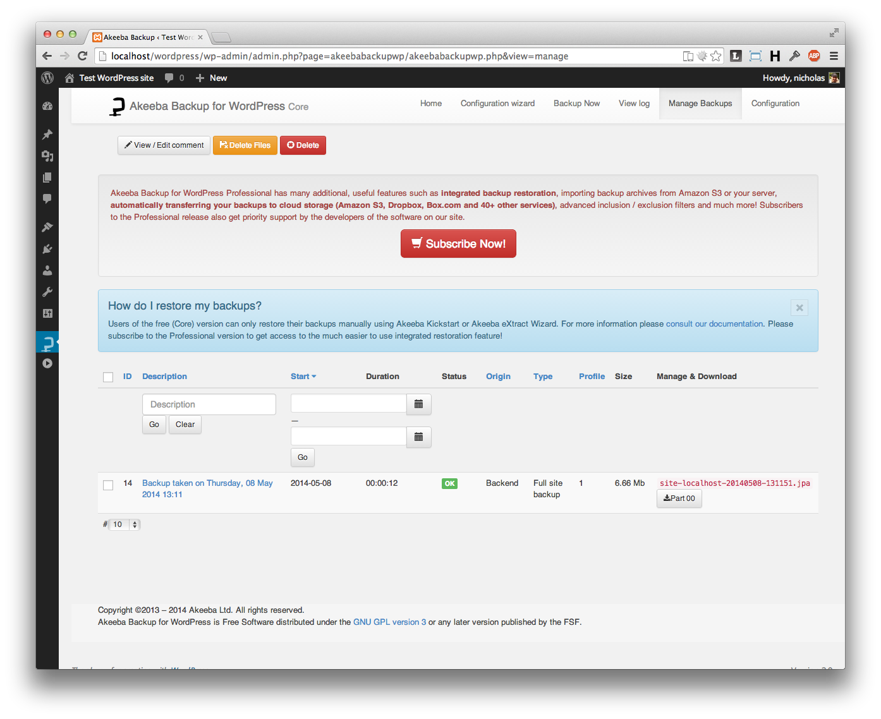This screenshot has height=719, width=881.
Task: Focus the Description filter input
Action: (x=209, y=404)
